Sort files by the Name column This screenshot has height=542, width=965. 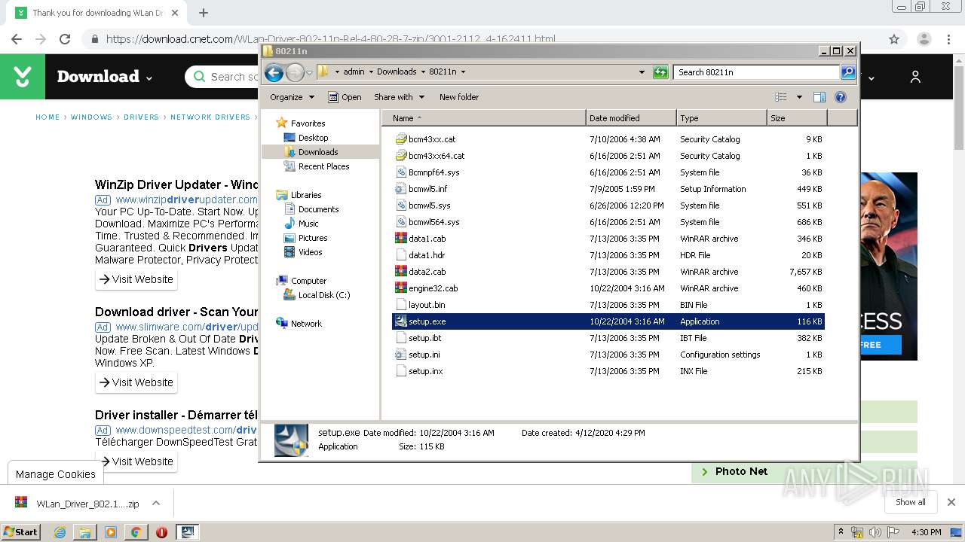[x=485, y=118]
